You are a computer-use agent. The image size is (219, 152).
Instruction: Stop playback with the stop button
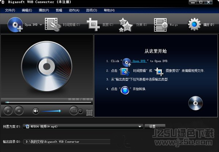tap(19, 111)
